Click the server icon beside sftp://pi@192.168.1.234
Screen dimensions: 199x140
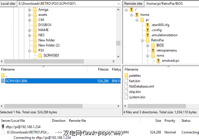coord(3,127)
